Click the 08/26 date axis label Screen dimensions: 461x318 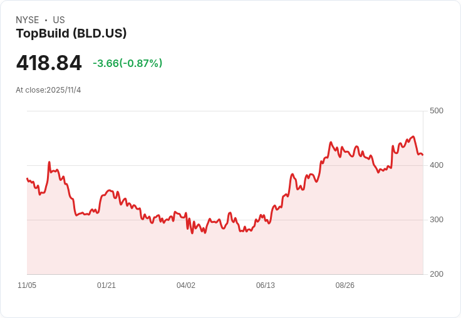[345, 285]
